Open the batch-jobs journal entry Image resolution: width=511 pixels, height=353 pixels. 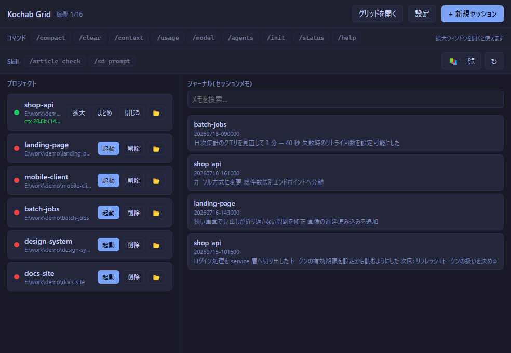(x=345, y=133)
